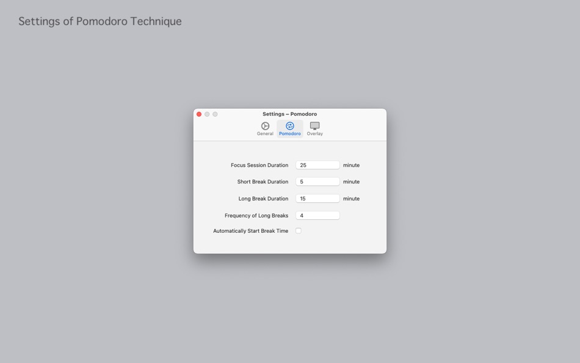The height and width of the screenshot is (363, 580).
Task: Click the Settings – Pomodoro window title
Action: coord(289,114)
